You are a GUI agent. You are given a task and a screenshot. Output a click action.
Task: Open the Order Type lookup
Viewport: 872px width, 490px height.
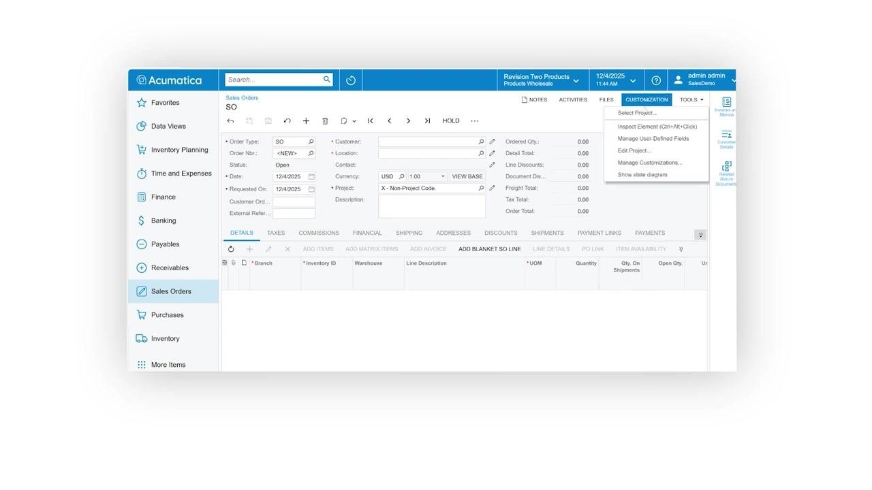pyautogui.click(x=311, y=142)
